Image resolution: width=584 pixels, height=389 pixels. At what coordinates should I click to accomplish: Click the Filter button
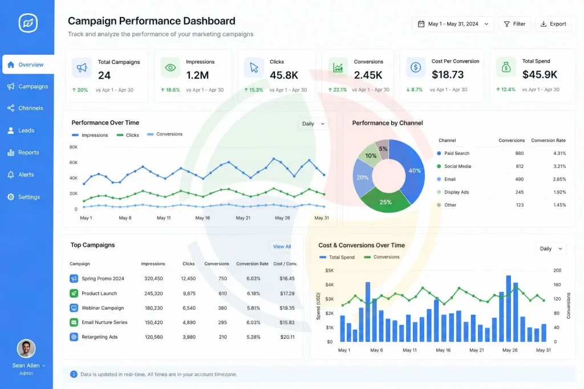click(x=514, y=24)
